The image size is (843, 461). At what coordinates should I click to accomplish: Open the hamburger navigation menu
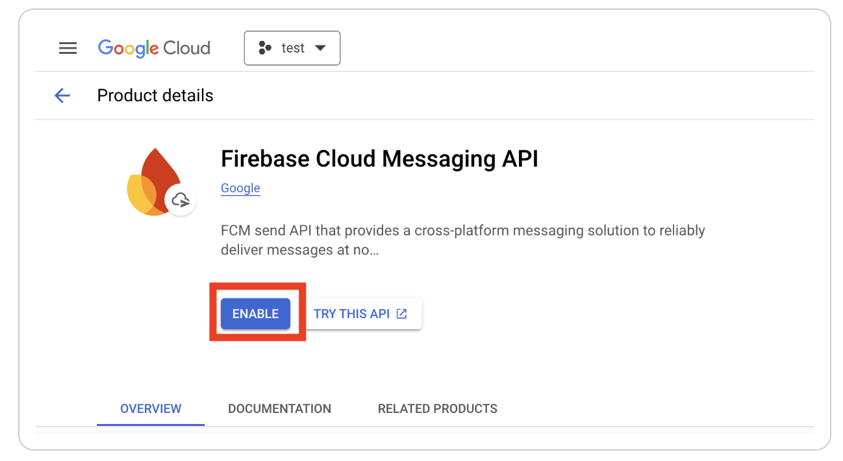[x=68, y=48]
